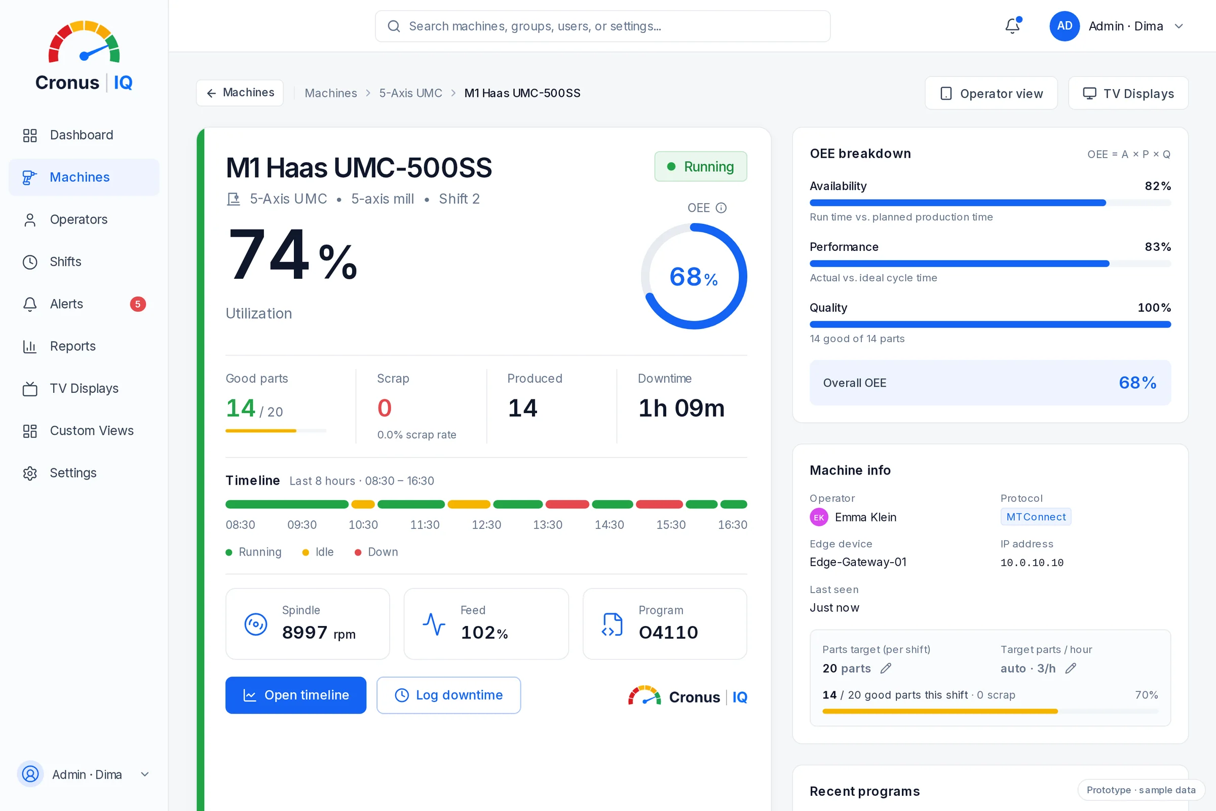The image size is (1216, 811).
Task: Open Alerts in the sidebar
Action: point(84,304)
